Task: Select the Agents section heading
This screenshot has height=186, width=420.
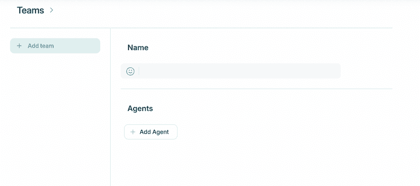Action: click(x=140, y=108)
